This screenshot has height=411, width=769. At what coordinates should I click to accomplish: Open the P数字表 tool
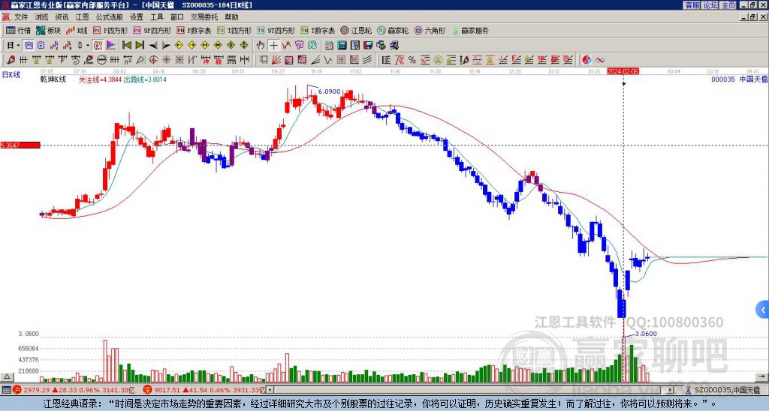[195, 30]
